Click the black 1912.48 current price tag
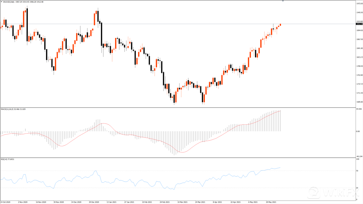 pyautogui.click(x=359, y=24)
